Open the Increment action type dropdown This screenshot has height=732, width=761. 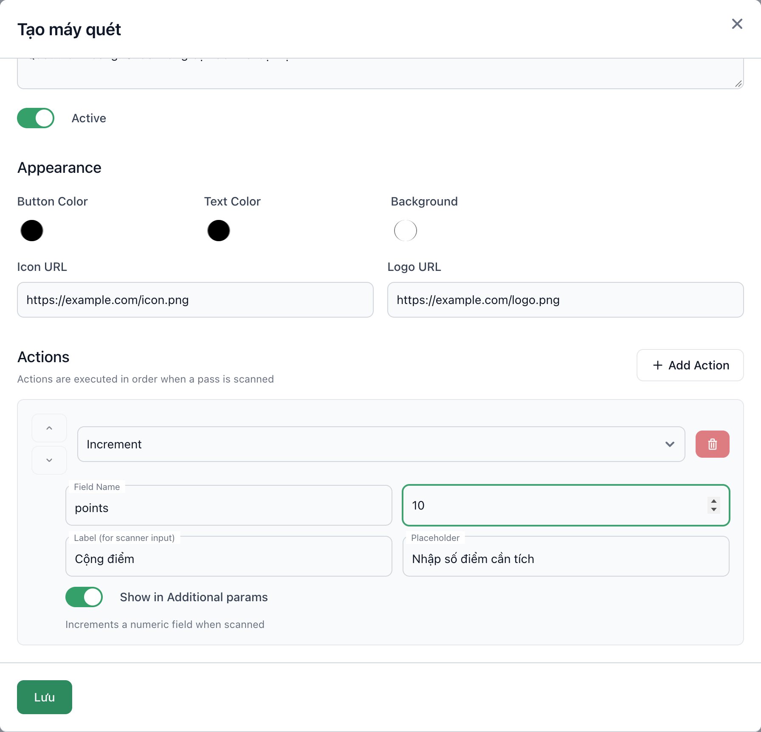pyautogui.click(x=381, y=444)
